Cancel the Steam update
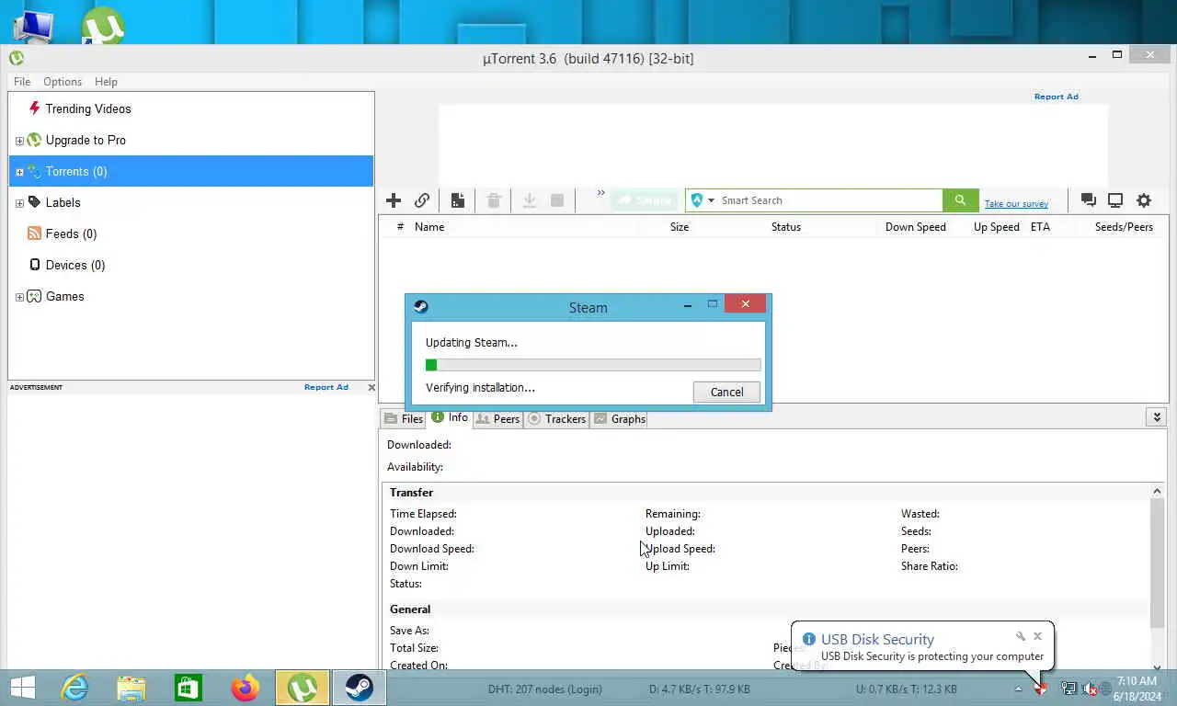Image resolution: width=1177 pixels, height=706 pixels. [726, 392]
